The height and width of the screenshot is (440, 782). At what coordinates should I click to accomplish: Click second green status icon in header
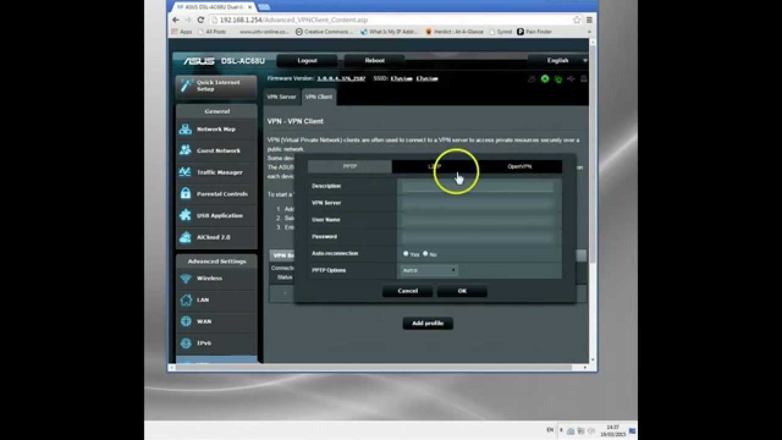tap(558, 79)
